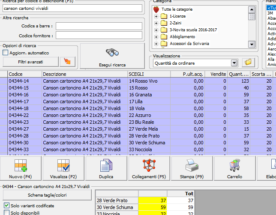Click the Nuovo (F4) icon button
This screenshot has height=215, width=276.
(21, 168)
